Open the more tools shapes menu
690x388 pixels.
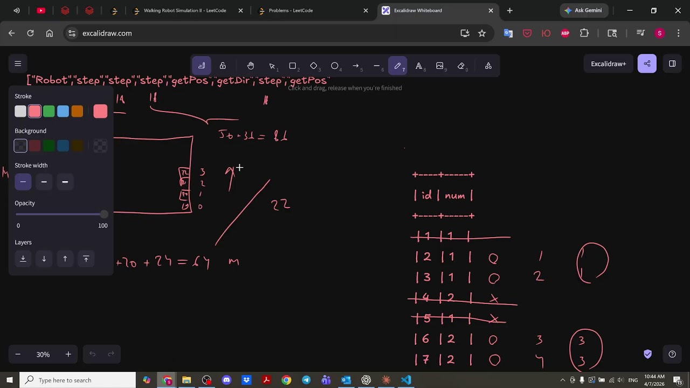(488, 66)
